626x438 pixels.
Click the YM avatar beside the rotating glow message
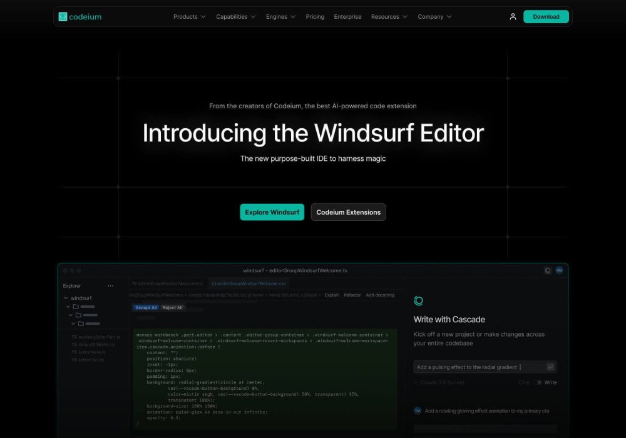pyautogui.click(x=418, y=410)
